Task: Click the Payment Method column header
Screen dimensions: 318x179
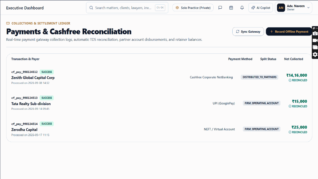Action: click(x=240, y=59)
